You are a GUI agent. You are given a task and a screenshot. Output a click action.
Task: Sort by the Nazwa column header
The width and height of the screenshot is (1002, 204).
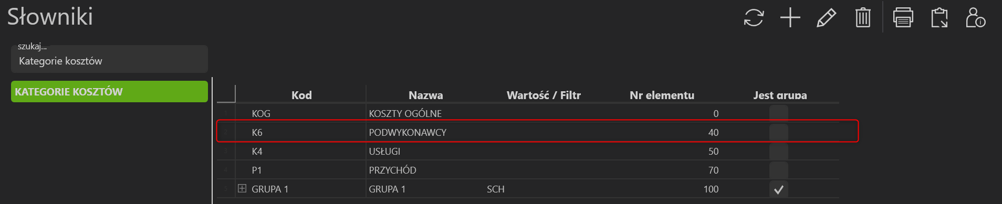pyautogui.click(x=425, y=95)
